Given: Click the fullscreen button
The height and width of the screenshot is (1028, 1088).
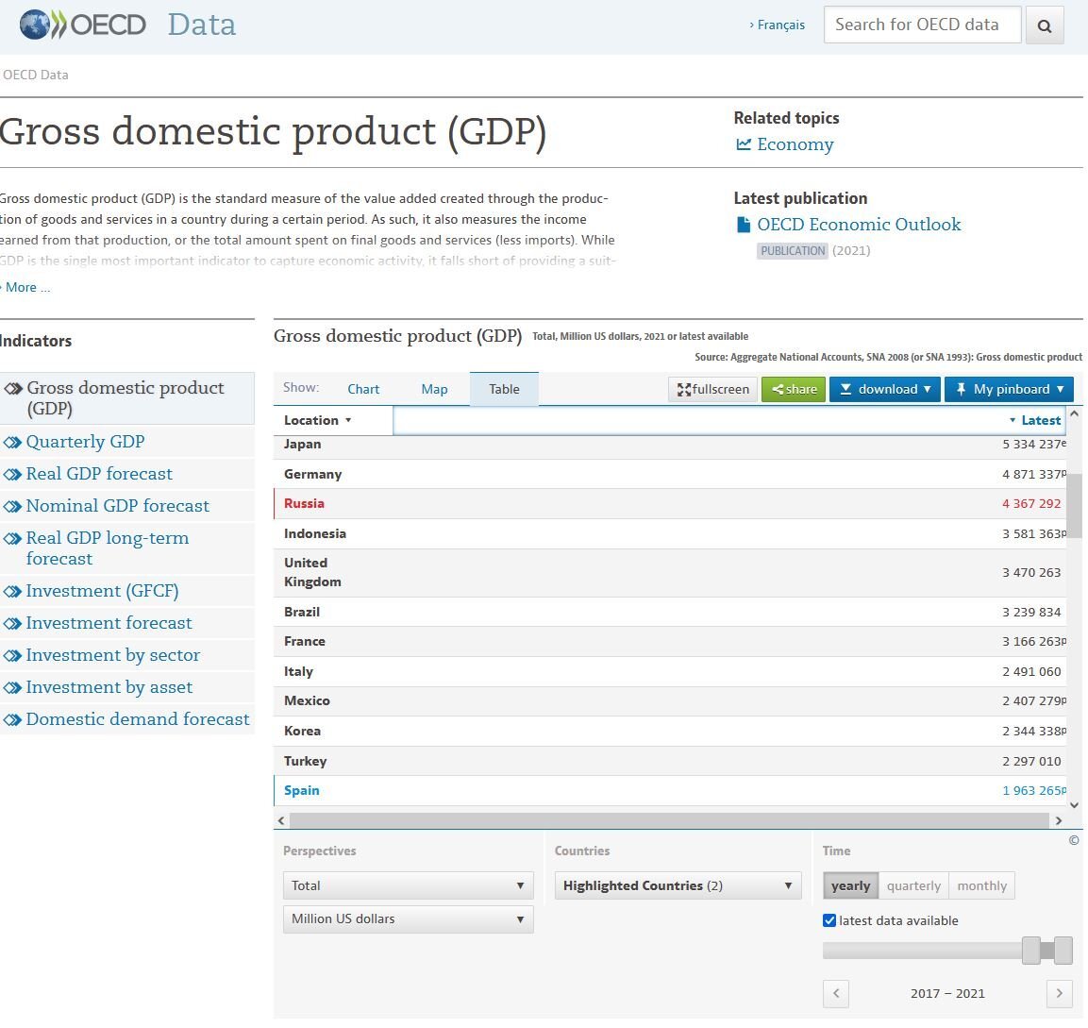Looking at the screenshot, I should click(712, 390).
